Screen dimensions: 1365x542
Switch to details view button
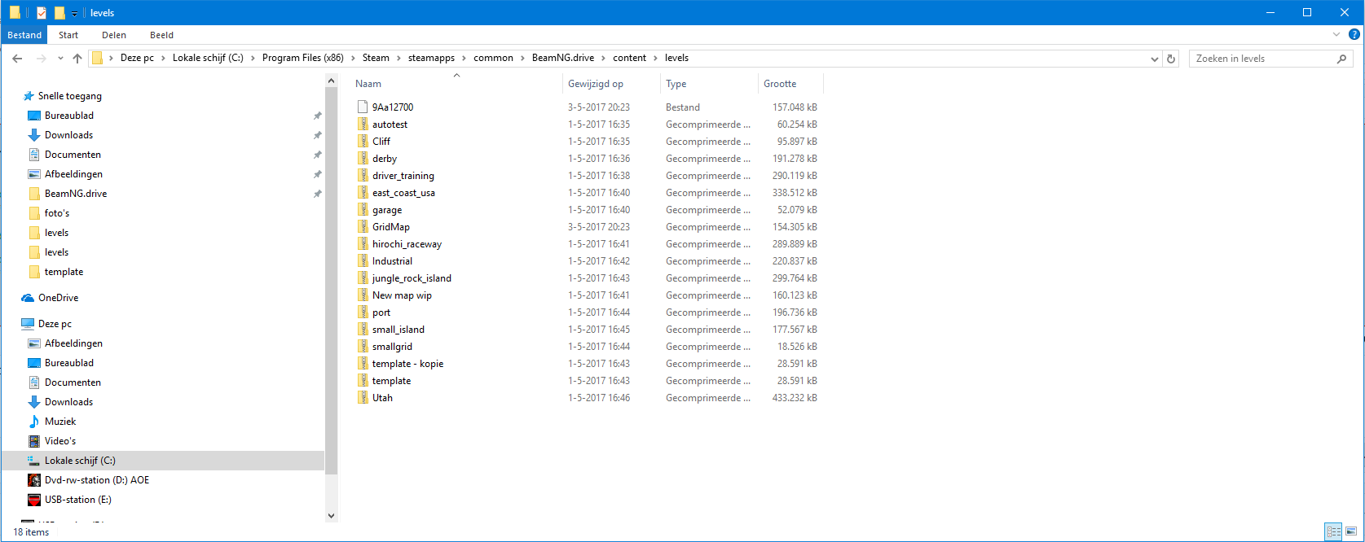1333,531
